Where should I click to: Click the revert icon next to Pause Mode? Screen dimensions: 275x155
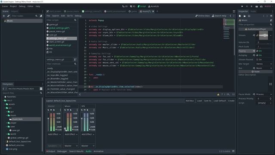pyautogui.click(x=254, y=94)
